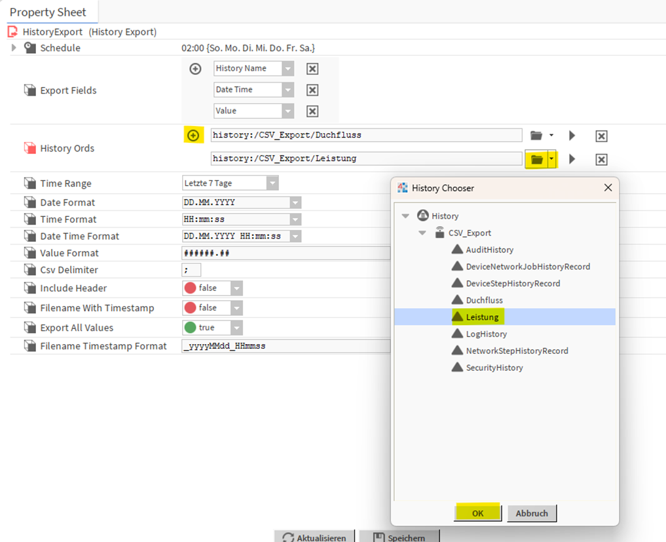Remove the Value export field
666x542 pixels.
tap(312, 111)
